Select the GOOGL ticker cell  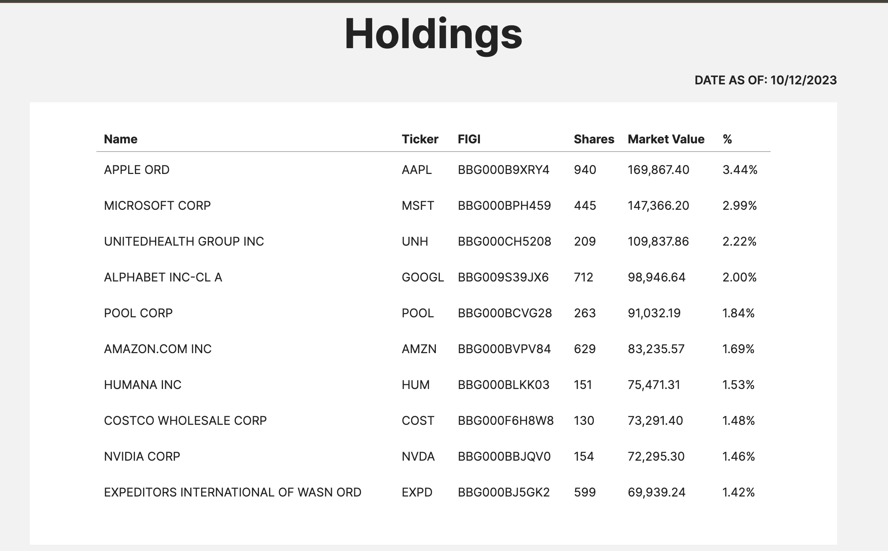click(x=423, y=277)
